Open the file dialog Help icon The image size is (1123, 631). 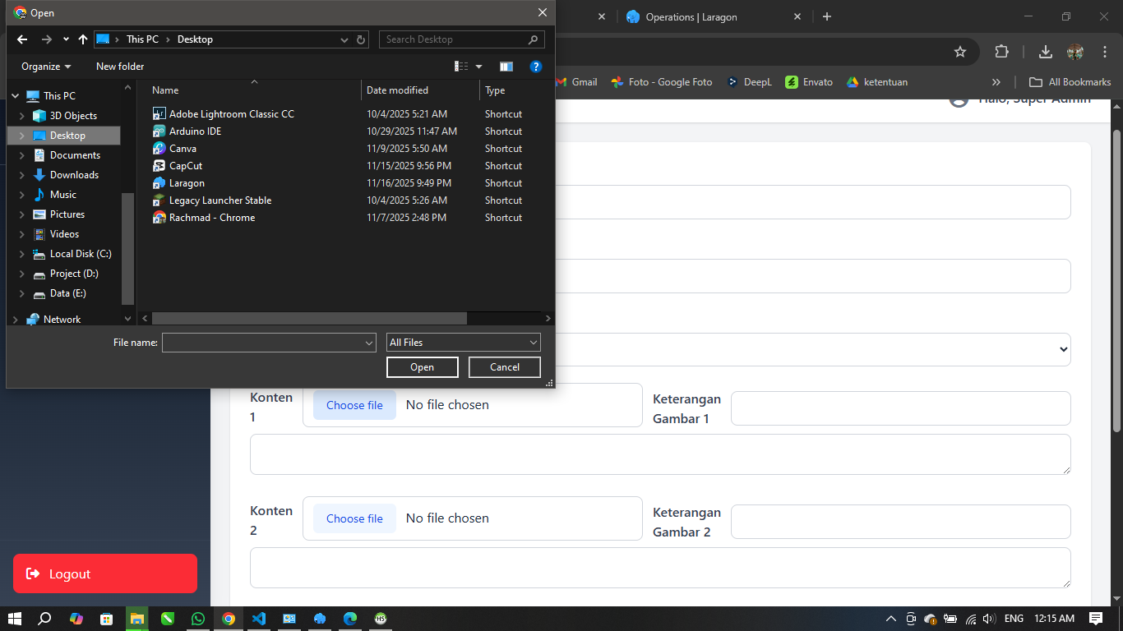pyautogui.click(x=536, y=67)
